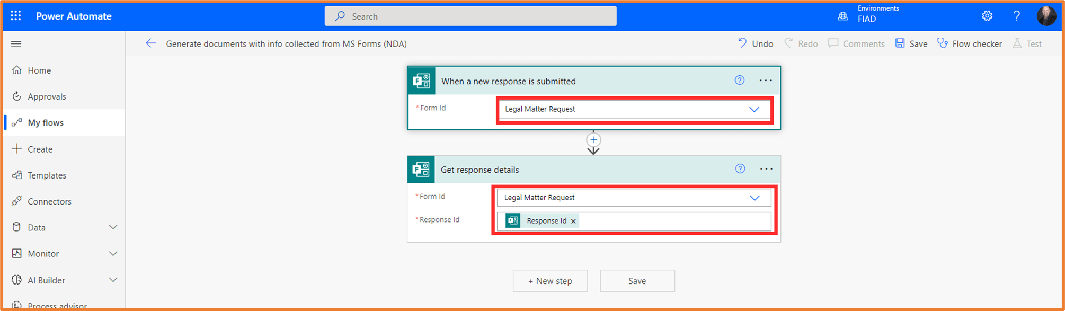This screenshot has width=1065, height=311.
Task: Click the Data sidebar item
Action: [64, 227]
